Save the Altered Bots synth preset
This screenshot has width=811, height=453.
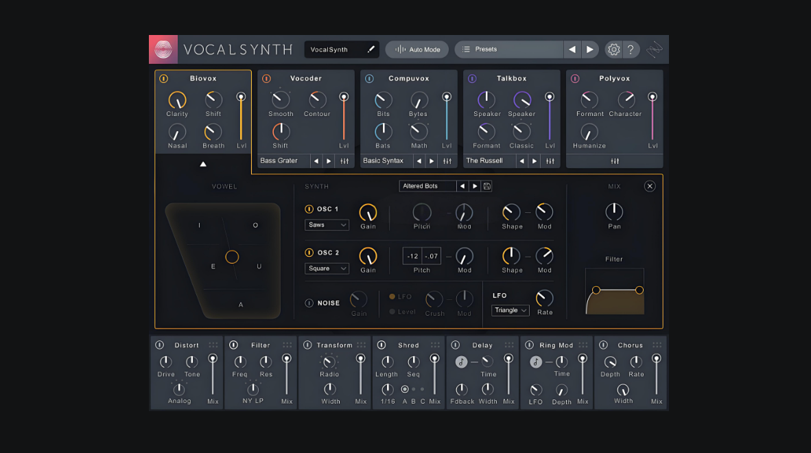click(486, 186)
